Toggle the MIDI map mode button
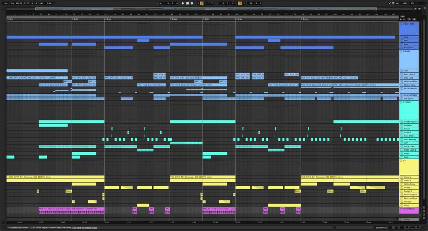Screen dimensions: 428x231 click(x=405, y=3)
